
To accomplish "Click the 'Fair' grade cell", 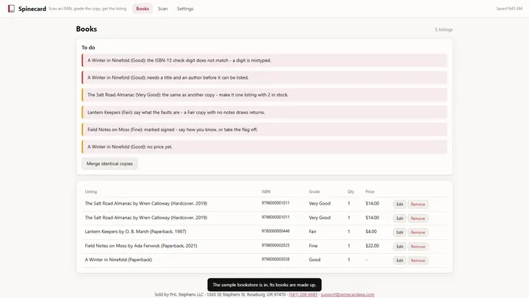I will click(x=312, y=232).
